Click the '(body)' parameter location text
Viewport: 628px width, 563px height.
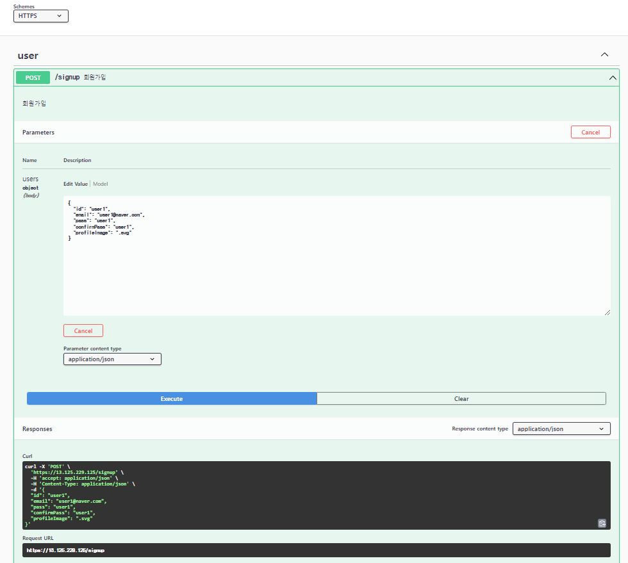pos(31,195)
